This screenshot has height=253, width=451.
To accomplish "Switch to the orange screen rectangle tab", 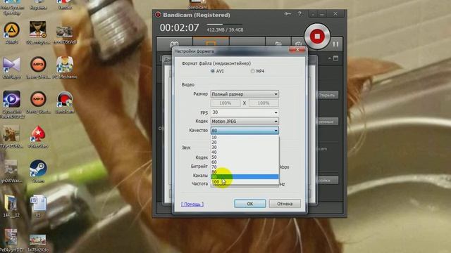I will 211,43.
